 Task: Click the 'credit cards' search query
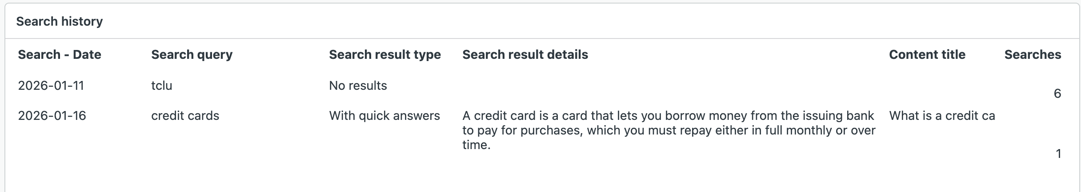point(185,115)
